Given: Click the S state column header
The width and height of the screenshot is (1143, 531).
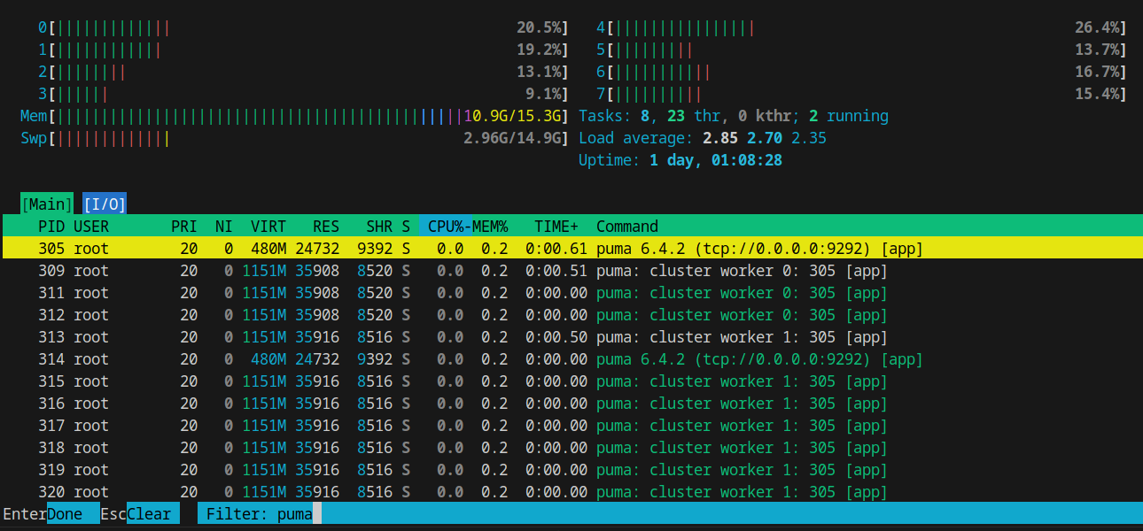Looking at the screenshot, I should tap(406, 227).
